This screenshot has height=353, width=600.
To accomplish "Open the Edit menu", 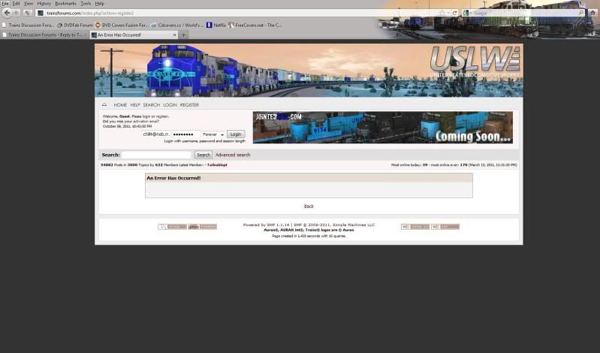I will coord(16,4).
